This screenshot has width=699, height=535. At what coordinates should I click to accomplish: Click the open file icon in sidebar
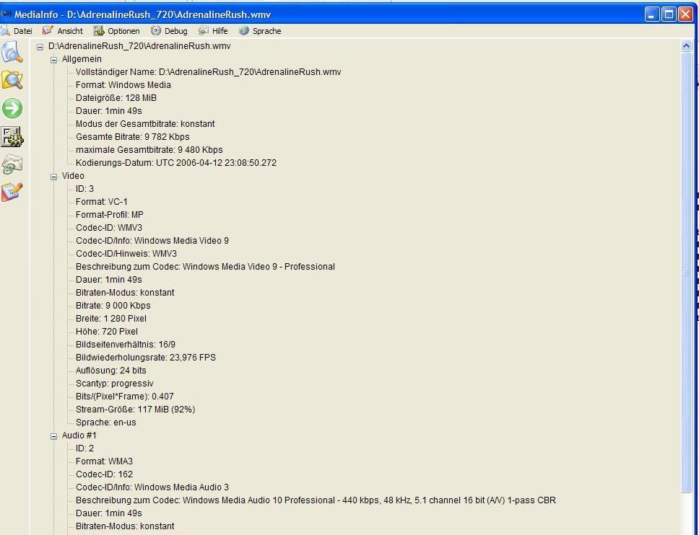(x=12, y=52)
